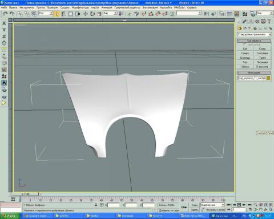Select the Bind to Space Warp tool
This screenshot has width=274, height=219.
[34, 14]
